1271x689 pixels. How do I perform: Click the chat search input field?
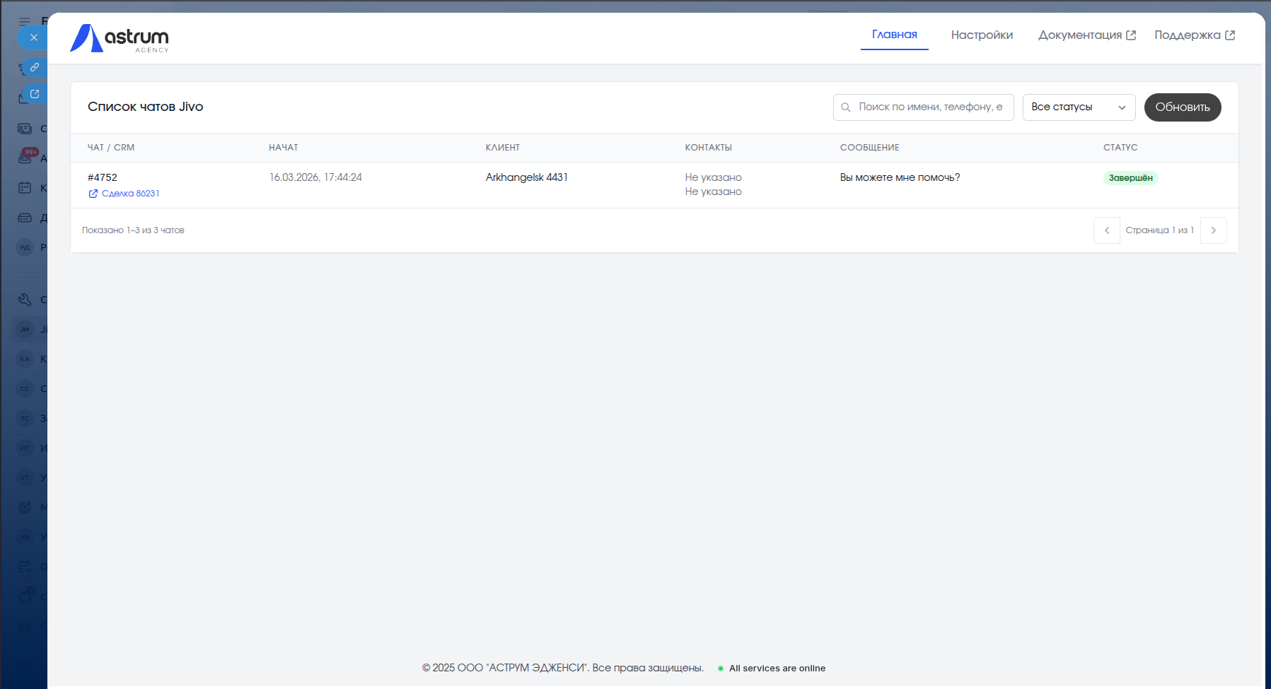point(929,107)
